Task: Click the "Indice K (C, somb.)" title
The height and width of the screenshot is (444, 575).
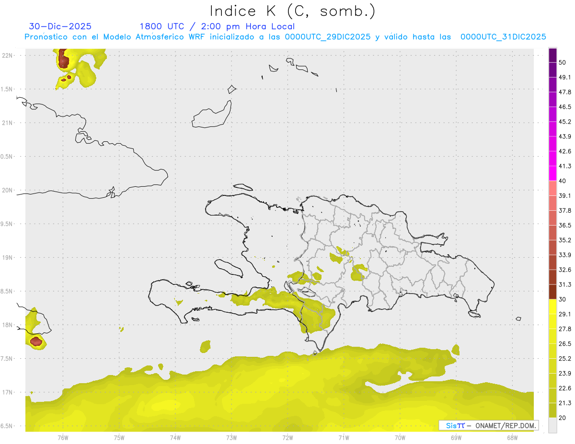Action: point(292,11)
